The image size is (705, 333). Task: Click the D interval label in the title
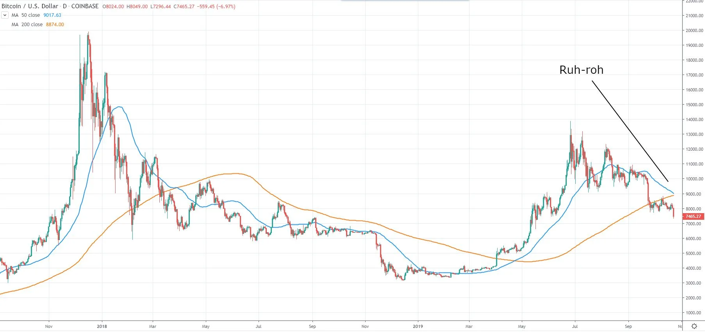[x=65, y=6]
